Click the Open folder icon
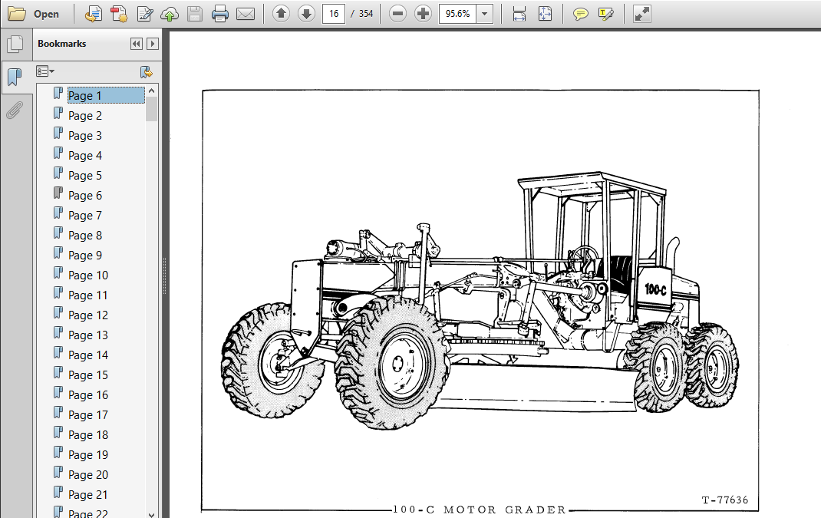Screen dimensions: 821x518 tap(17, 14)
